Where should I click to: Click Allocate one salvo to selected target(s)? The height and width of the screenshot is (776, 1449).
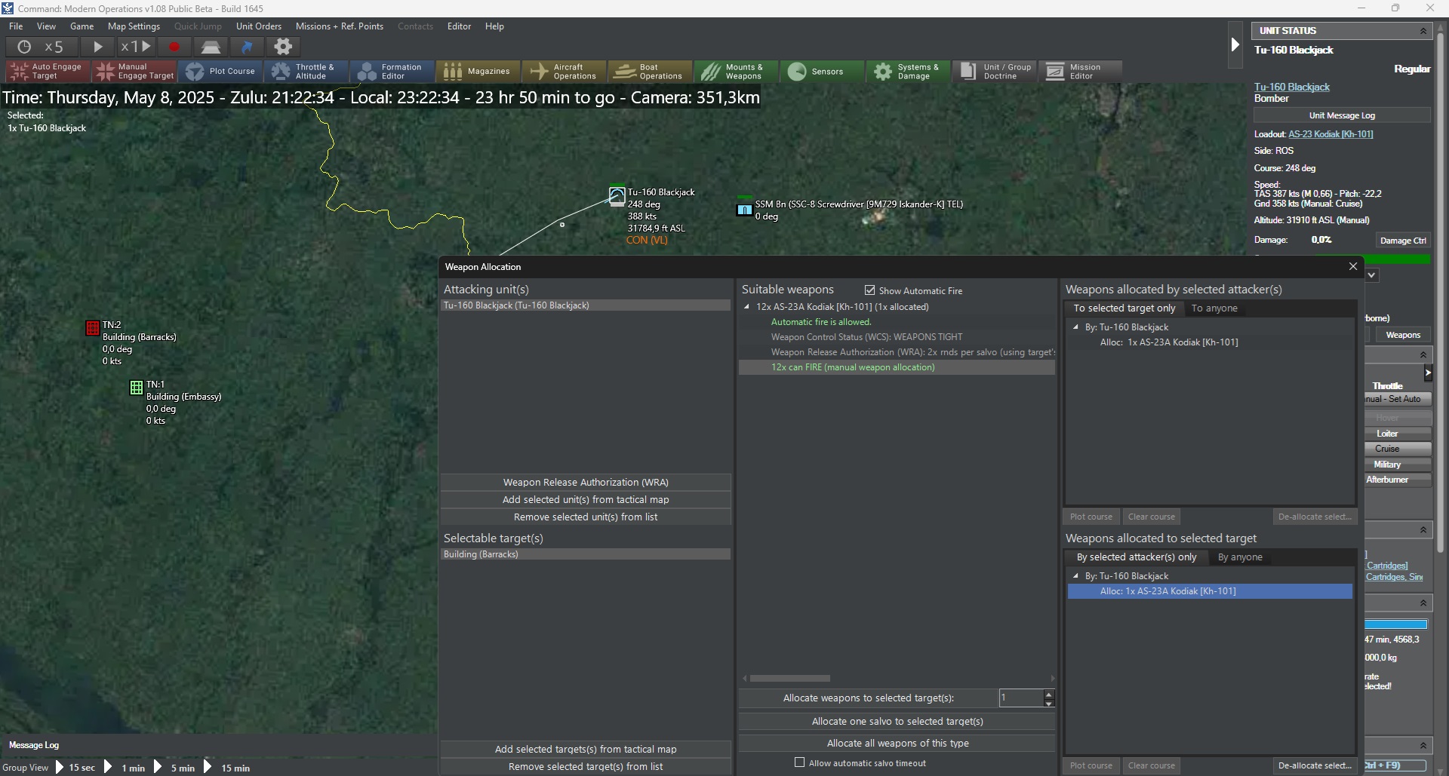coord(897,722)
